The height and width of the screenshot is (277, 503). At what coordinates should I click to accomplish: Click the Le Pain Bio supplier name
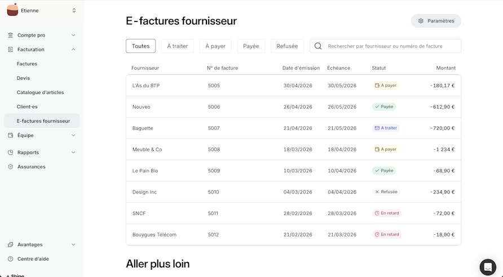[145, 171]
